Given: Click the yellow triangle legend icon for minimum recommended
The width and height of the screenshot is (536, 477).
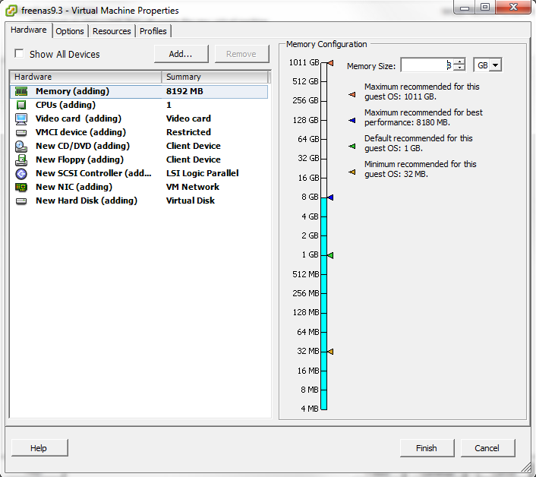Looking at the screenshot, I should [352, 172].
